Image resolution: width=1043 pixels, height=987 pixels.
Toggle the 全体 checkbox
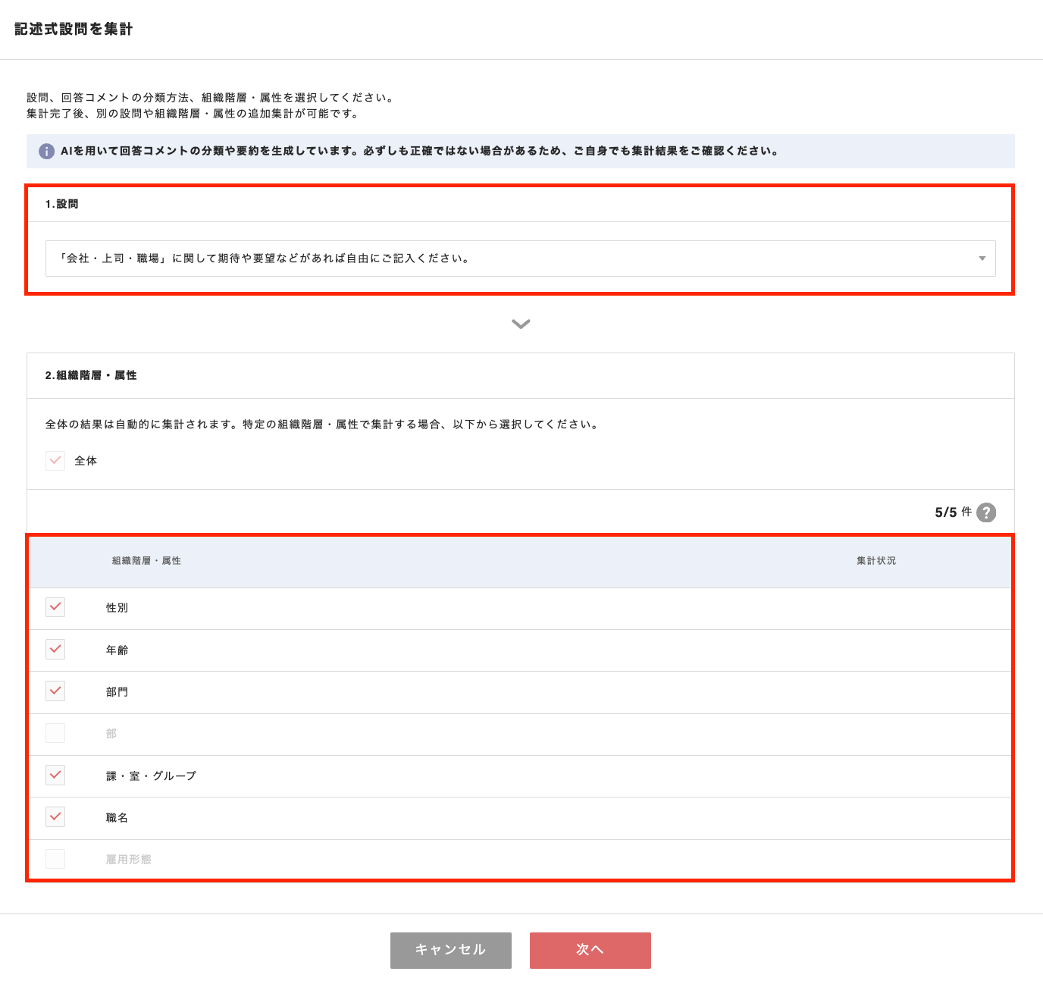click(55, 461)
